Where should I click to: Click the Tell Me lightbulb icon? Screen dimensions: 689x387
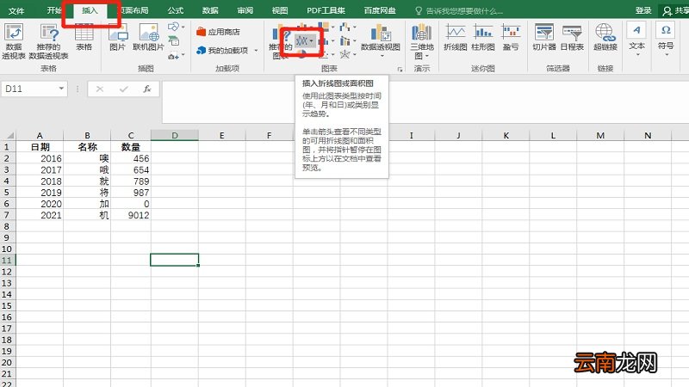(x=419, y=10)
